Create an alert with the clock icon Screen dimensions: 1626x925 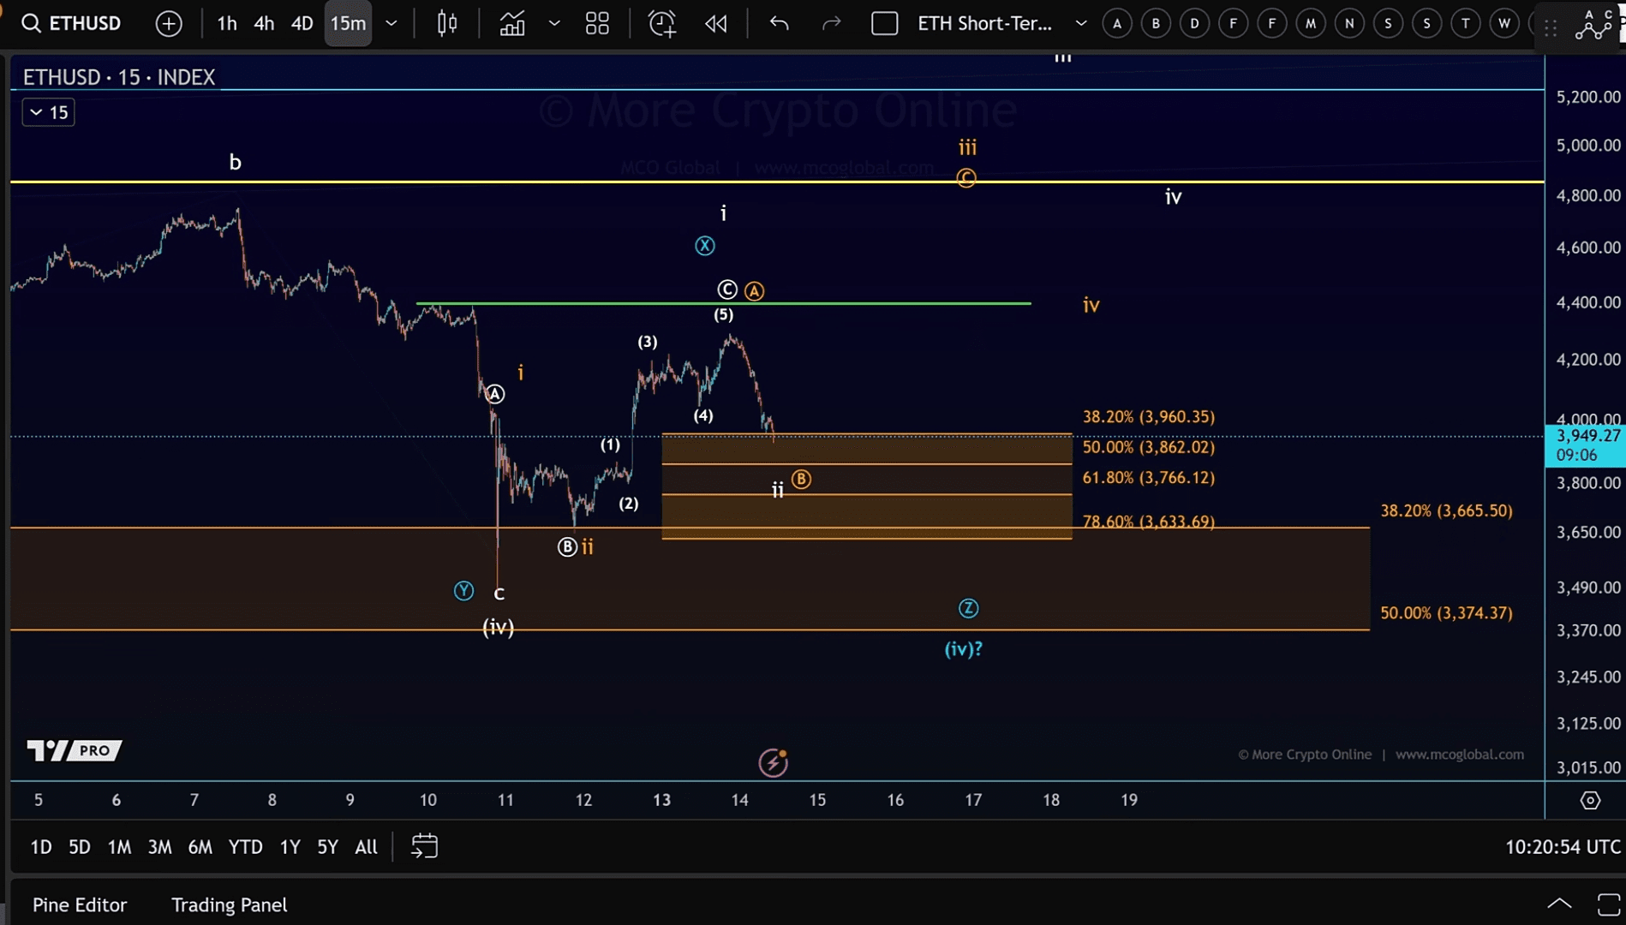pyautogui.click(x=661, y=23)
